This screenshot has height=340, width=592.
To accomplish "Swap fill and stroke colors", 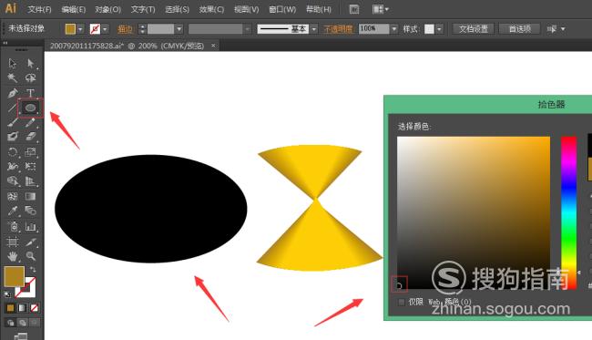I will click(x=33, y=269).
